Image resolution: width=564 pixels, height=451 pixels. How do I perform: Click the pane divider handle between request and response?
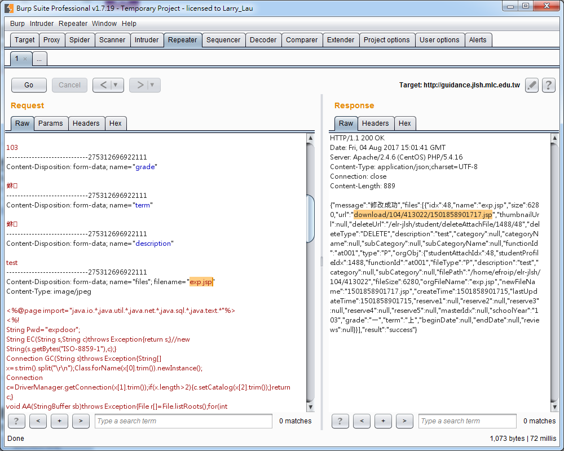[322, 262]
